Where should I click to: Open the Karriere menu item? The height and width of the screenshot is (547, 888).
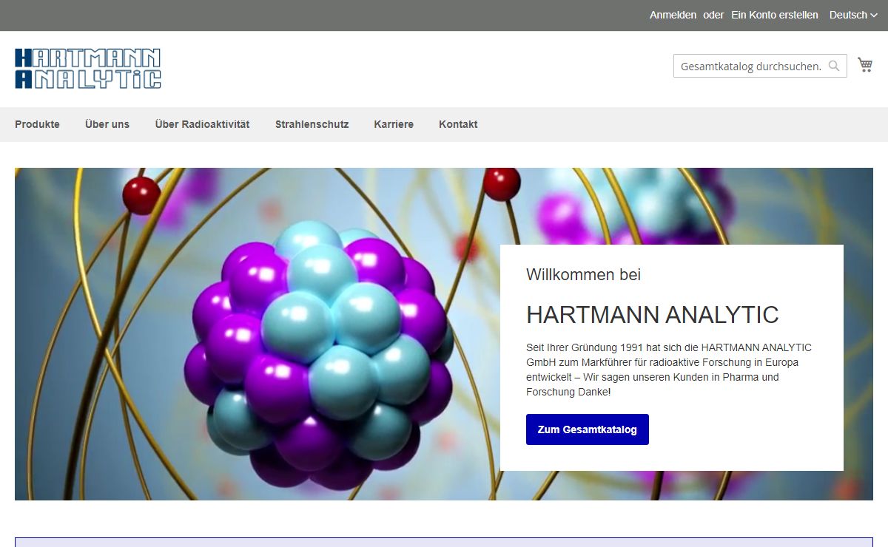[394, 124]
